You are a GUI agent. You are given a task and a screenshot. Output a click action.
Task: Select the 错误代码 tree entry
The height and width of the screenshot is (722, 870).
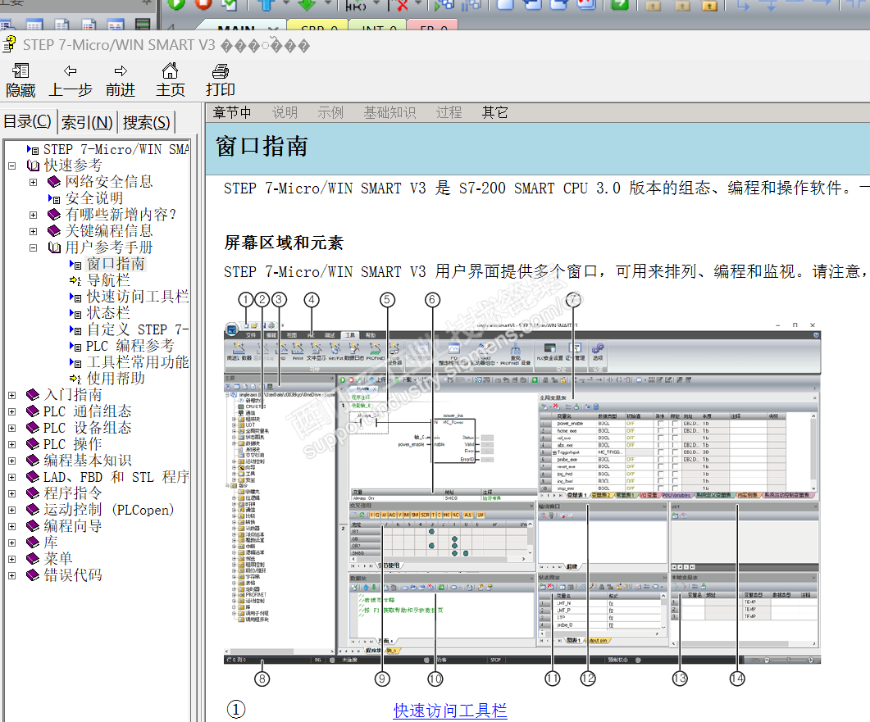click(x=73, y=575)
